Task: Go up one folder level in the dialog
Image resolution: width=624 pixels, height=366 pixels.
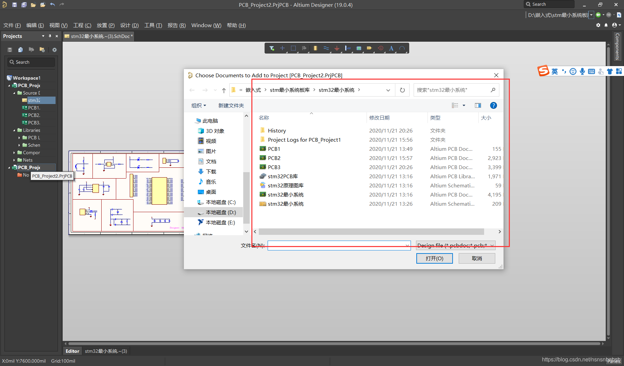Action: (224, 90)
